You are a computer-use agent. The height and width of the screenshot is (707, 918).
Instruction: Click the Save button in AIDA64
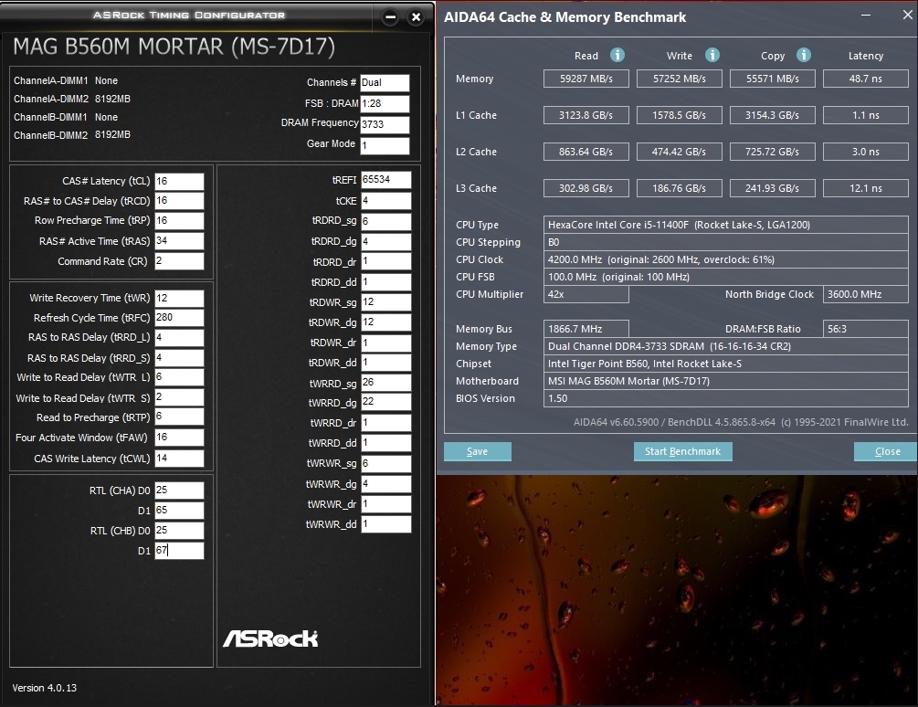click(477, 451)
